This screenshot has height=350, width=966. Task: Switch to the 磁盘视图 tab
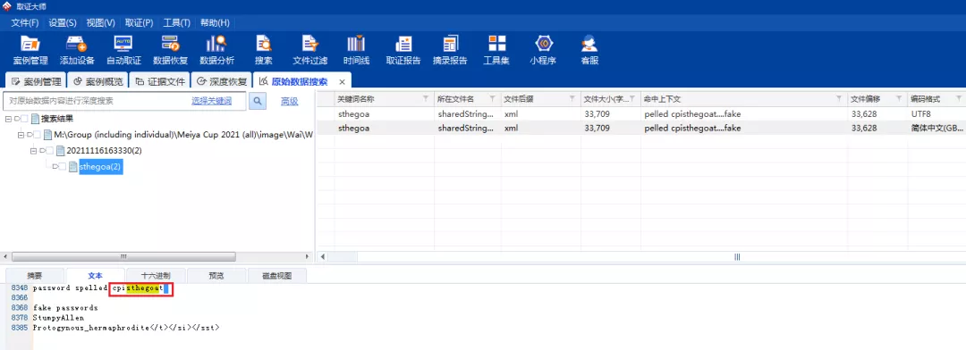pyautogui.click(x=276, y=276)
